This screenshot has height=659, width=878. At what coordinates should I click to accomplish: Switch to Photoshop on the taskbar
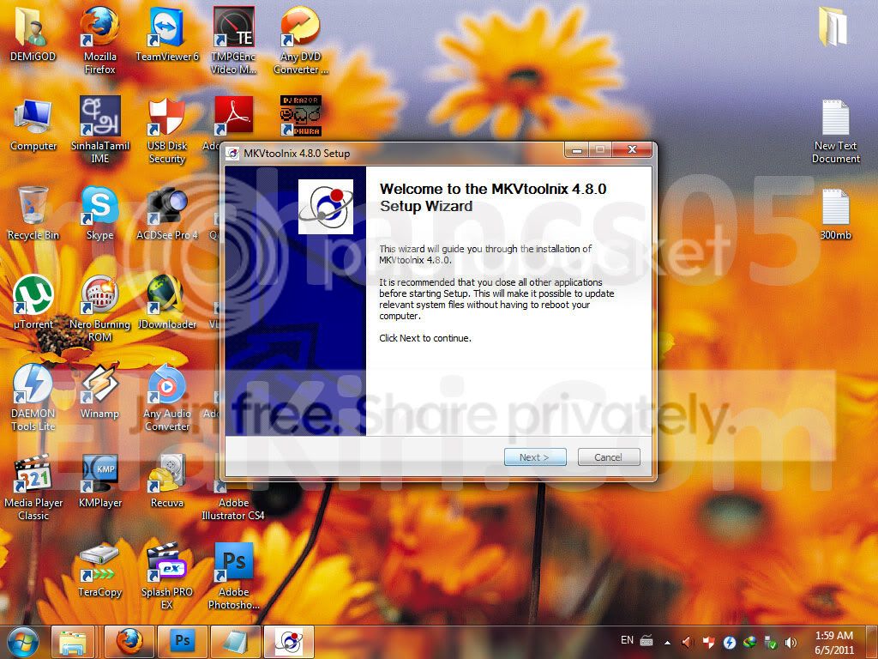(x=183, y=643)
